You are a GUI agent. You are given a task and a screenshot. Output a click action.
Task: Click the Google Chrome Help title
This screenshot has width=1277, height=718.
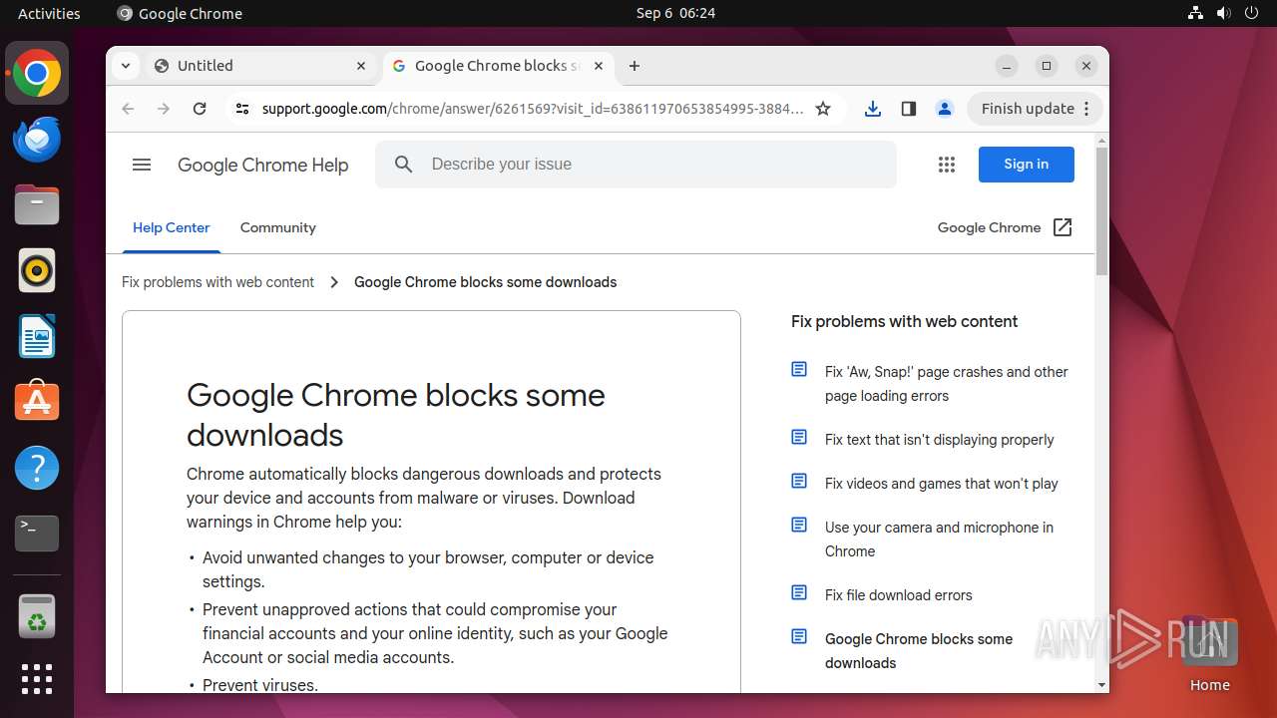click(262, 166)
